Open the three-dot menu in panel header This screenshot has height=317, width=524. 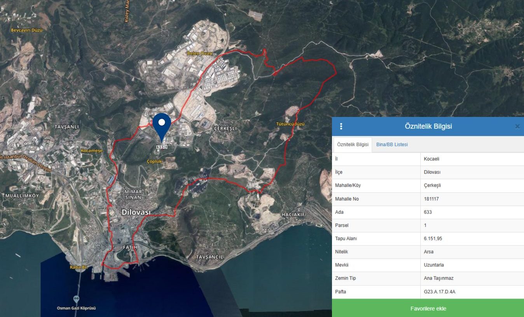[x=341, y=126]
